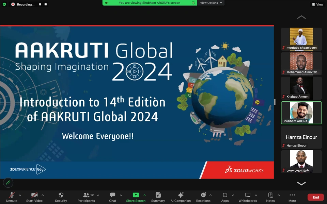Open the annotate pencil button

coord(8,183)
